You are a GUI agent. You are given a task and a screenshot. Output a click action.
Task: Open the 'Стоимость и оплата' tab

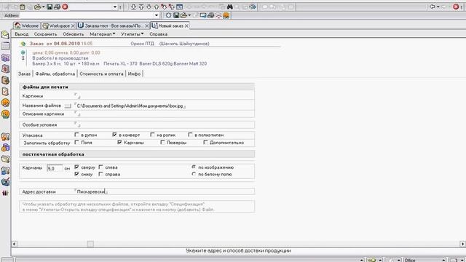(x=101, y=74)
